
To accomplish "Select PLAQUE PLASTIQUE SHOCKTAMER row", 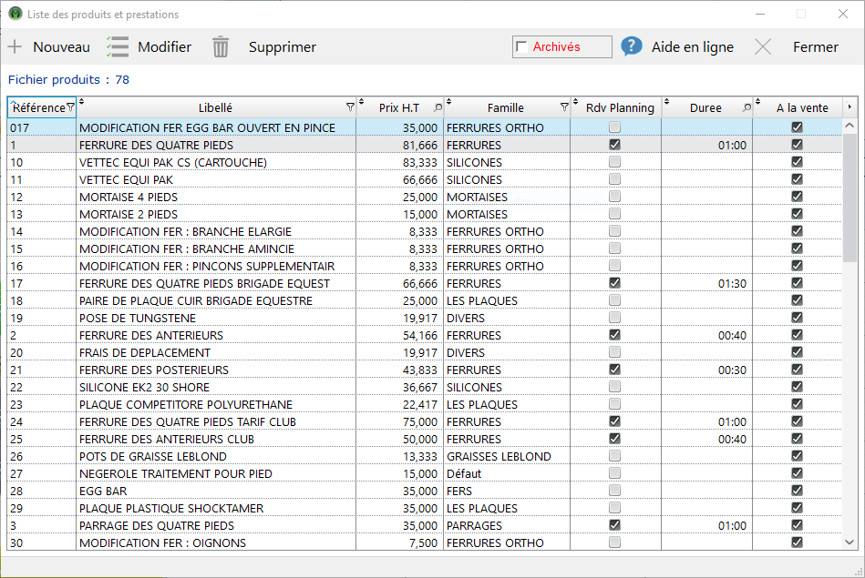I will 425,508.
